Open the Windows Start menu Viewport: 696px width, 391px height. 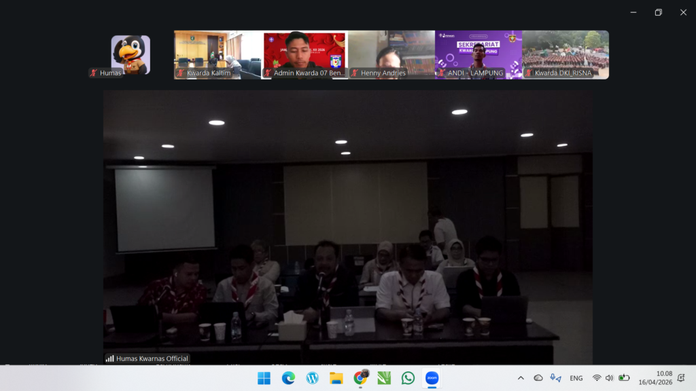coord(264,378)
